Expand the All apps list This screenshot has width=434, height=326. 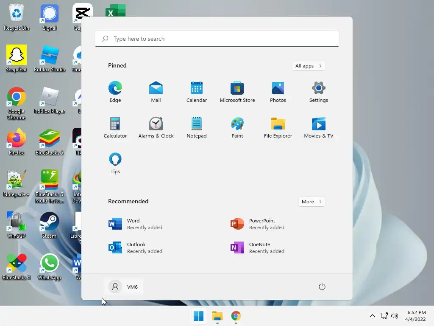click(309, 66)
